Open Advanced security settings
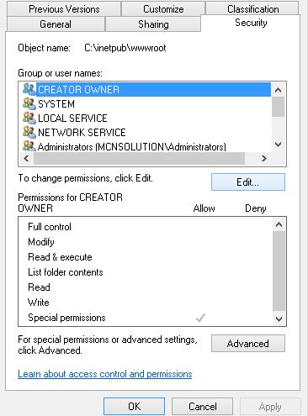The image size is (308, 416). [x=248, y=343]
